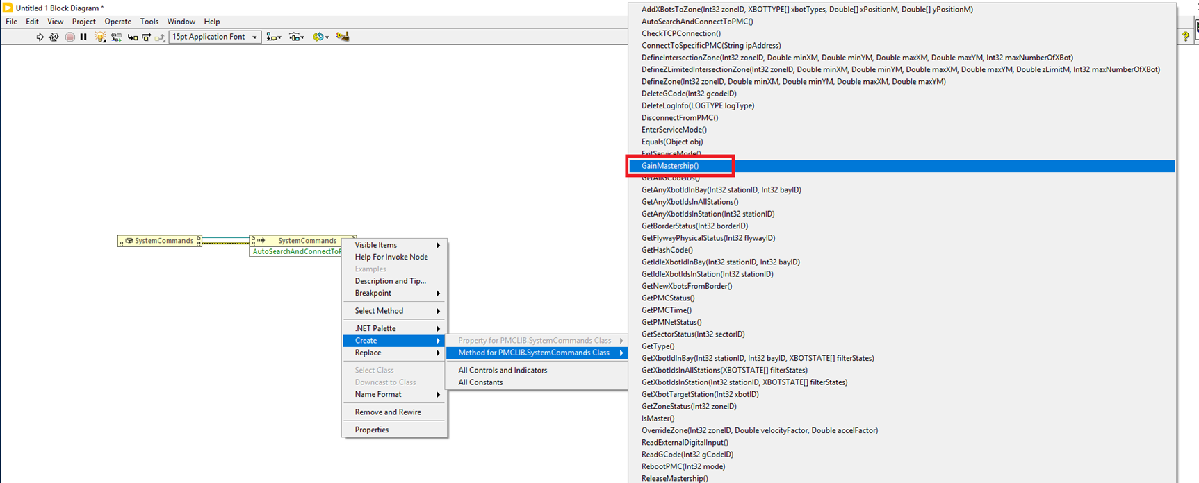
Task: Toggle Highlight Execution light bulb
Action: (x=100, y=37)
